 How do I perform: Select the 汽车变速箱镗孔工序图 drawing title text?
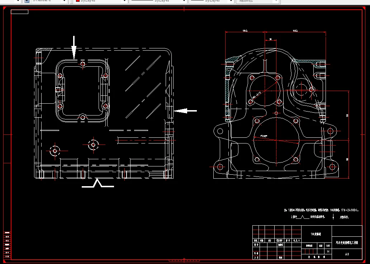[x=347, y=242]
